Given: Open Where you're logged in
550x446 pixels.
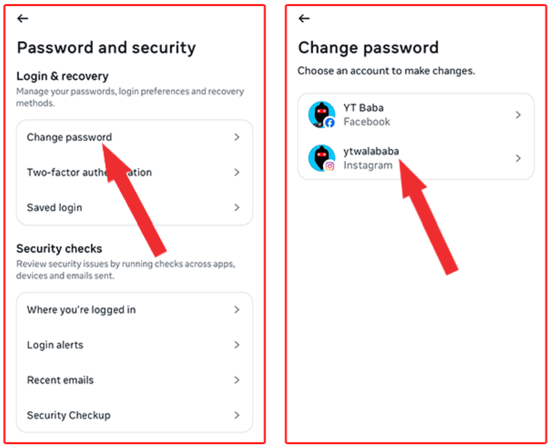Looking at the screenshot, I should pyautogui.click(x=134, y=310).
